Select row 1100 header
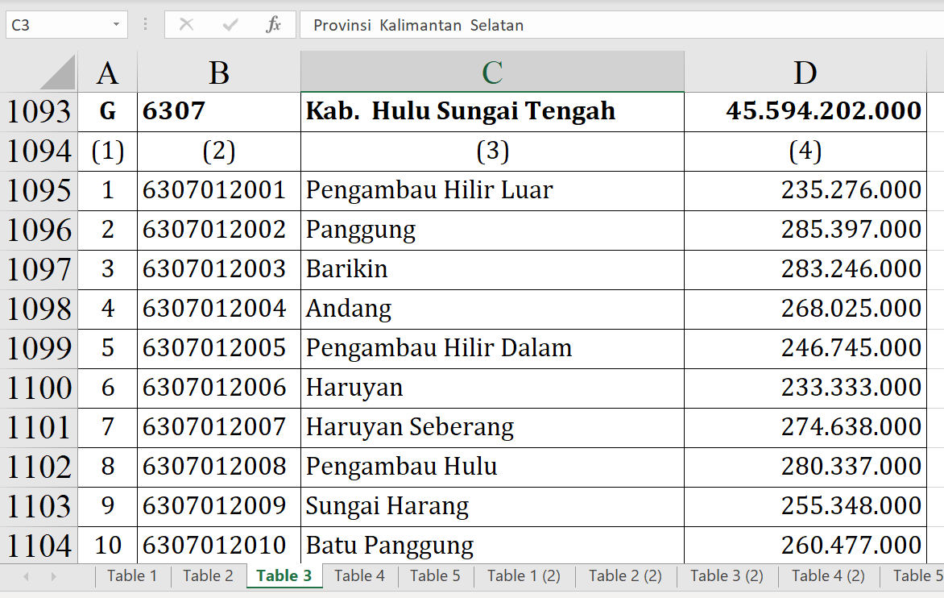 coord(39,388)
